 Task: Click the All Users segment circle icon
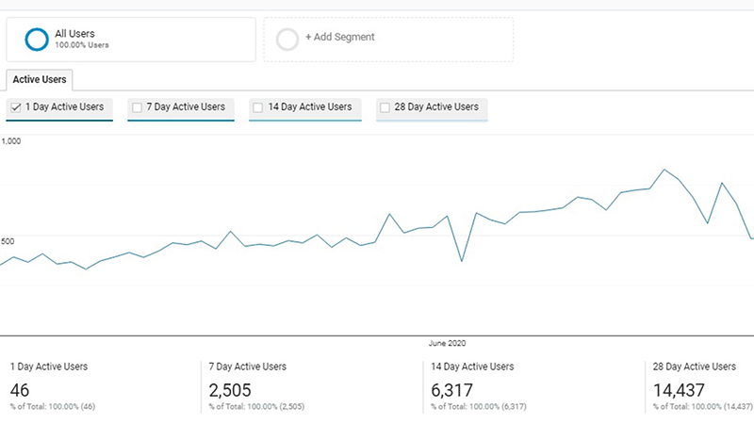tap(37, 40)
